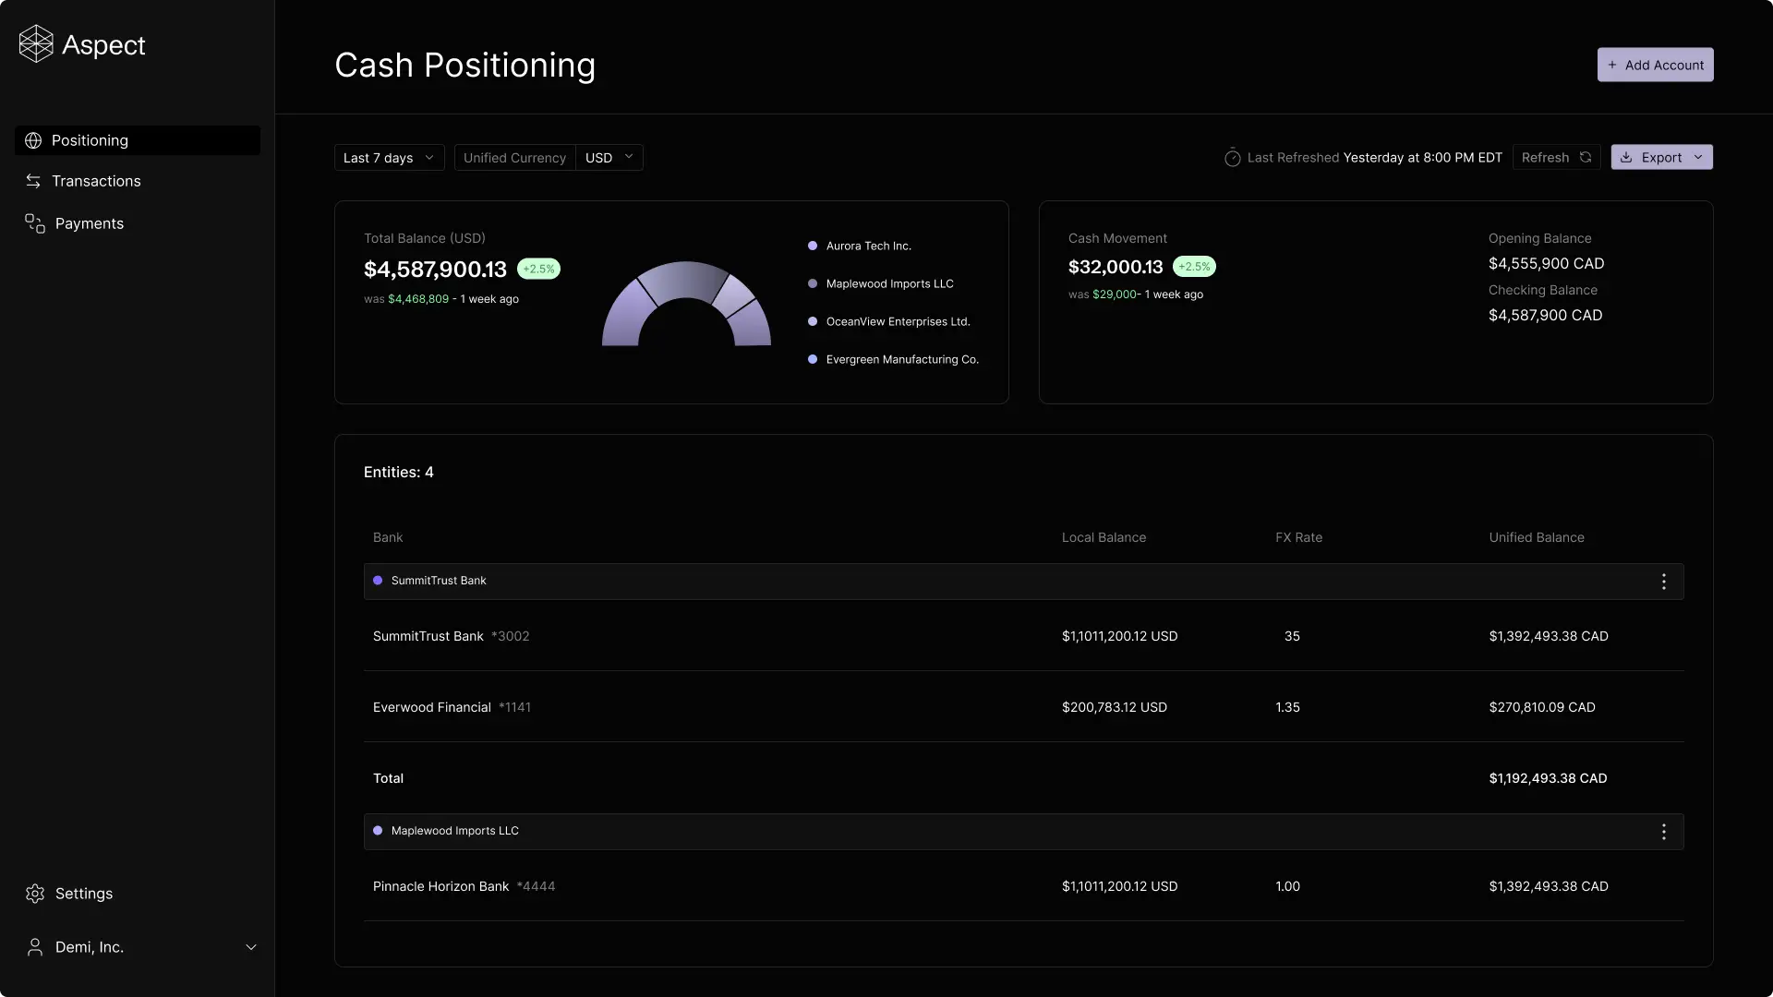Click the Refresh button
The image size is (1773, 997).
tap(1557, 157)
